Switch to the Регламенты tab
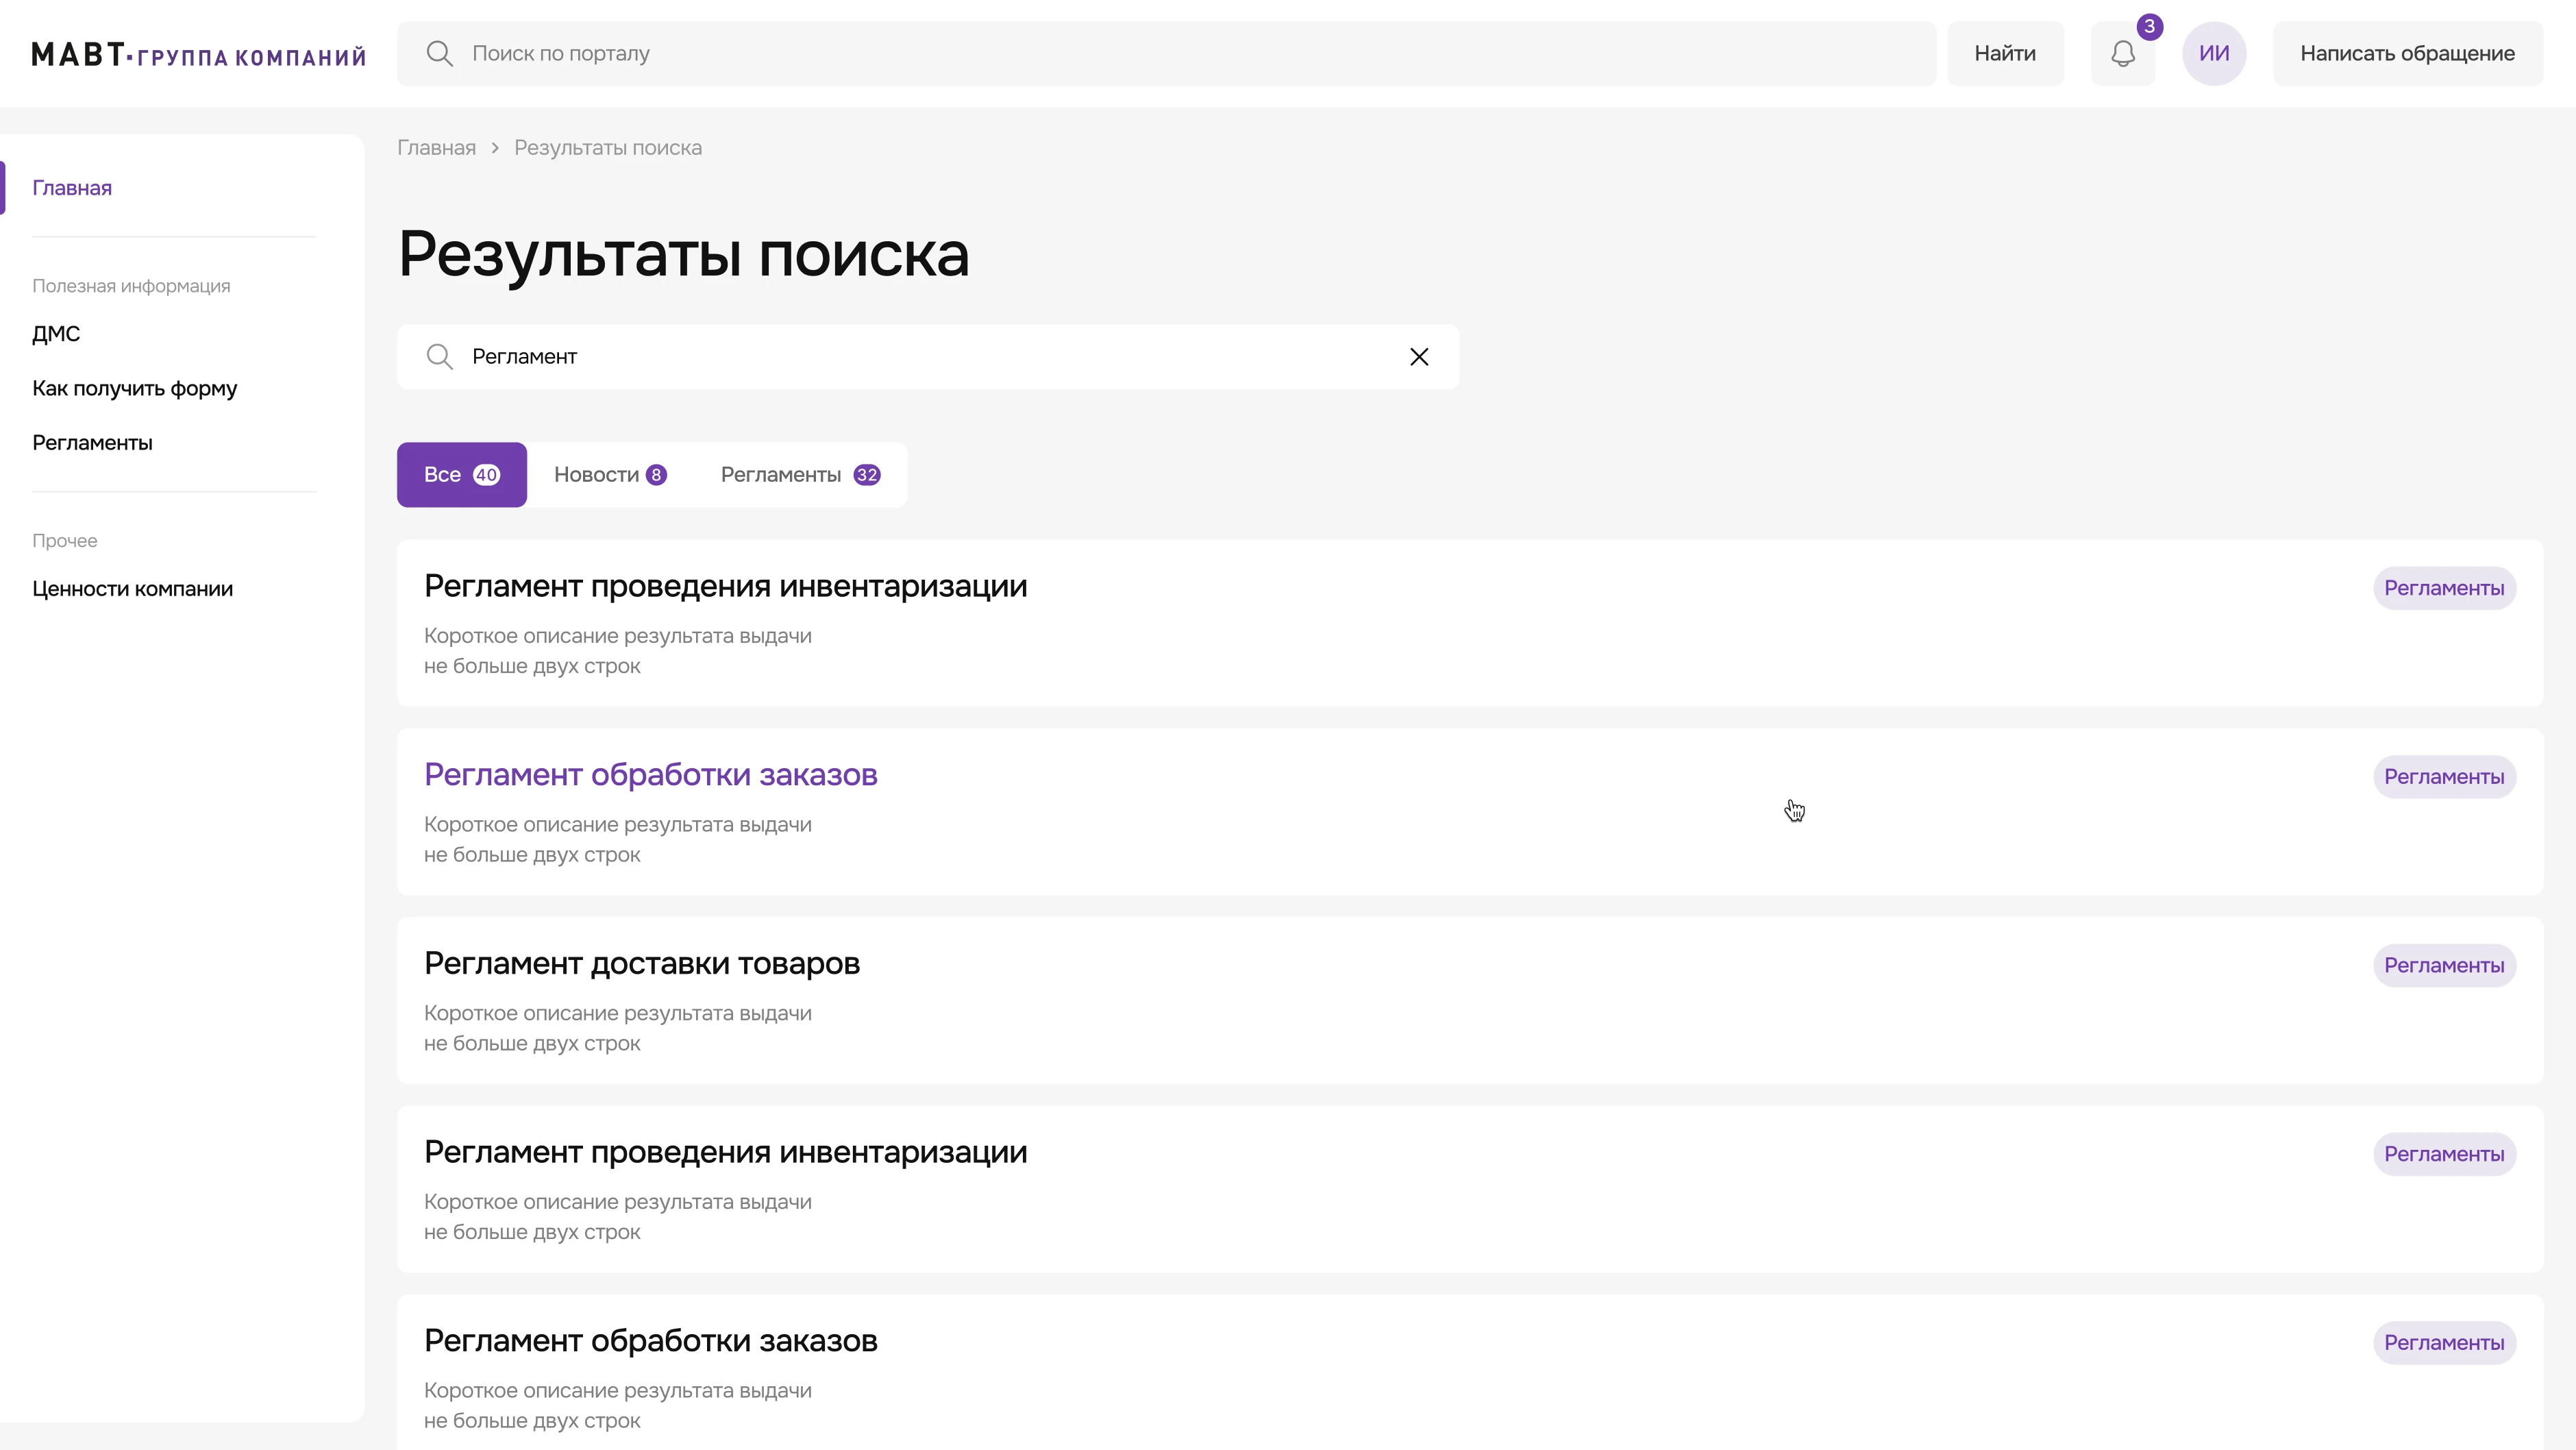Viewport: 2576px width, 1450px height. click(x=800, y=475)
